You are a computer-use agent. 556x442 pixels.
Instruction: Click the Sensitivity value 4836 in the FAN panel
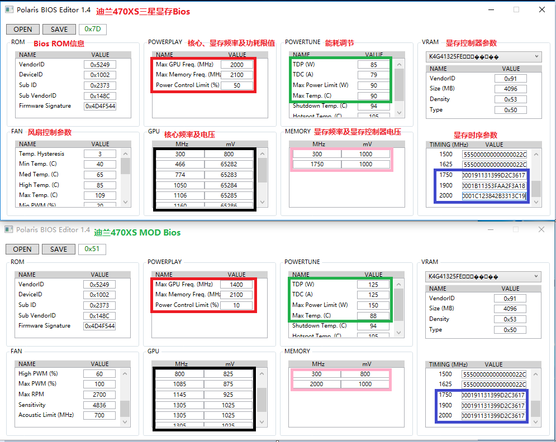pos(99,405)
